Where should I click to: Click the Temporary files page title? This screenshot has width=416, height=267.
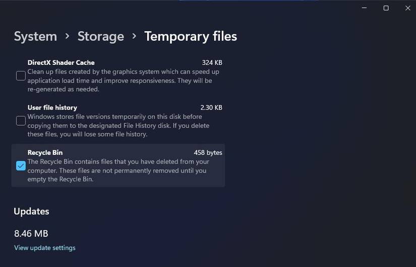(x=191, y=36)
